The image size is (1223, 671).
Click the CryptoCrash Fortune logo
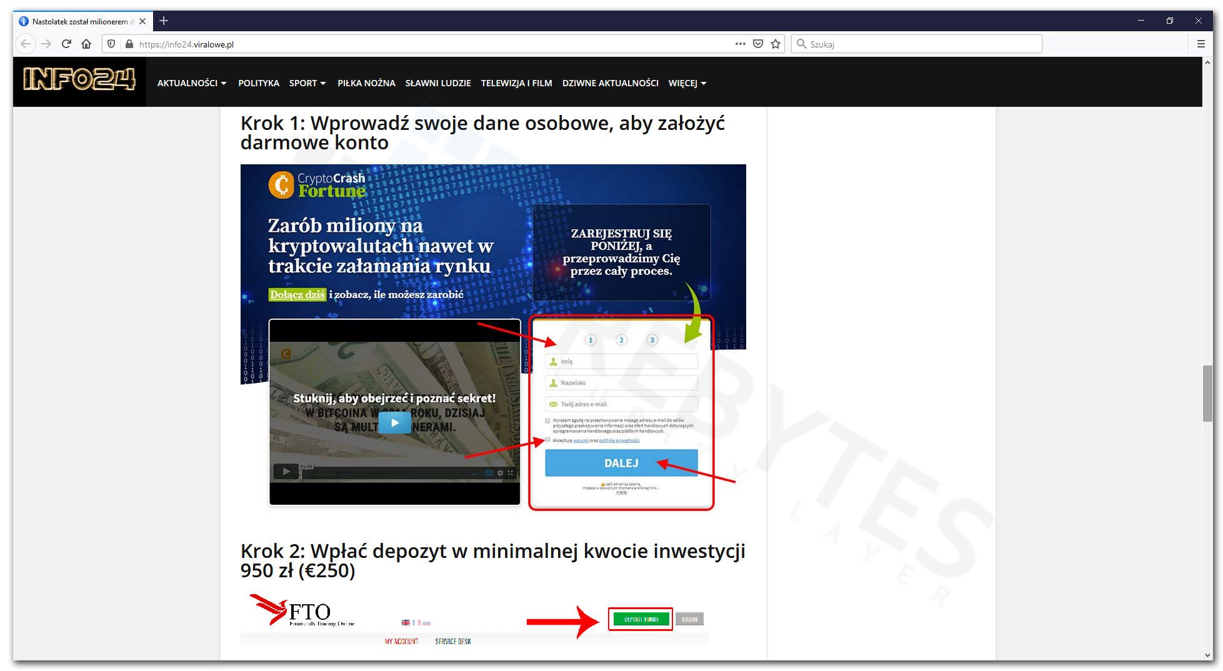pyautogui.click(x=317, y=185)
